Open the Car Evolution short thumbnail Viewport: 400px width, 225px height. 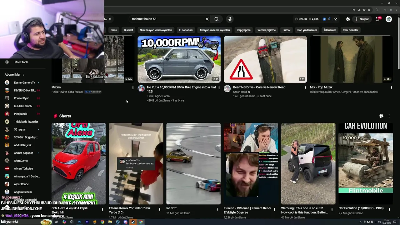coord(366,164)
